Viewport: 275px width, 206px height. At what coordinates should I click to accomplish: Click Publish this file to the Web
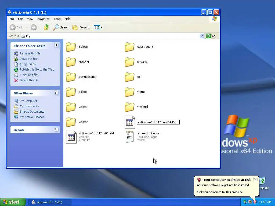tap(37, 69)
